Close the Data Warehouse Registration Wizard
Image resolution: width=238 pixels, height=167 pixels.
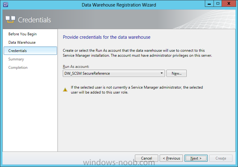coord(229,3)
